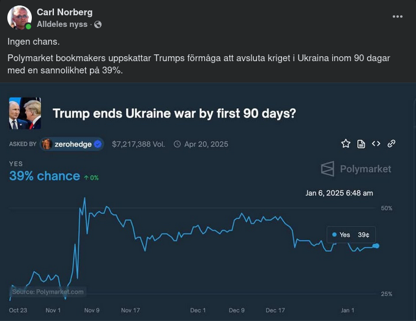The width and height of the screenshot is (416, 321).
Task: Open Carl Norberg's profile picture
Action: click(20, 18)
